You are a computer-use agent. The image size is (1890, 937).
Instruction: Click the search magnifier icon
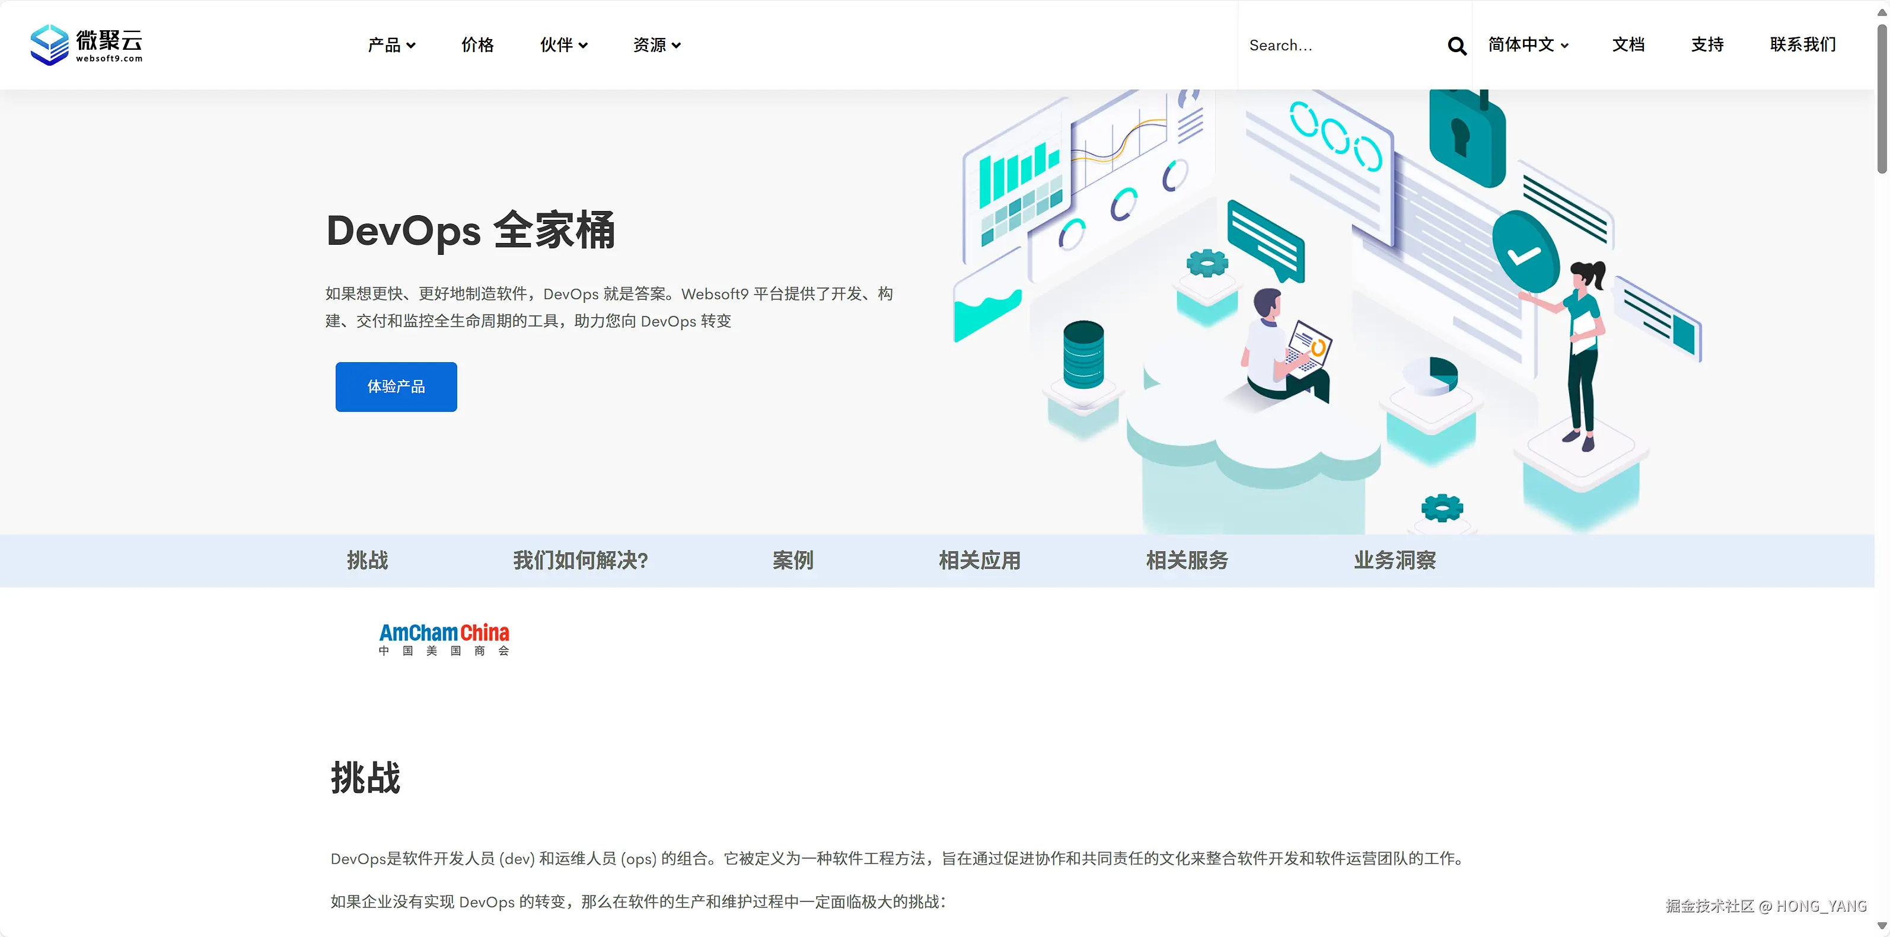[1456, 46]
